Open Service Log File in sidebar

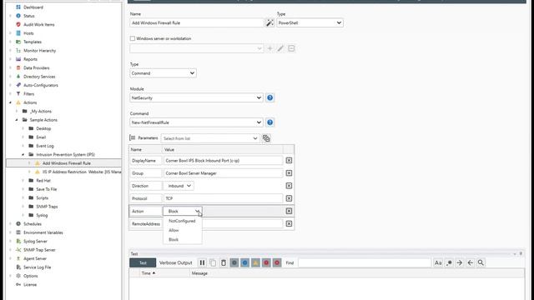coord(37,267)
